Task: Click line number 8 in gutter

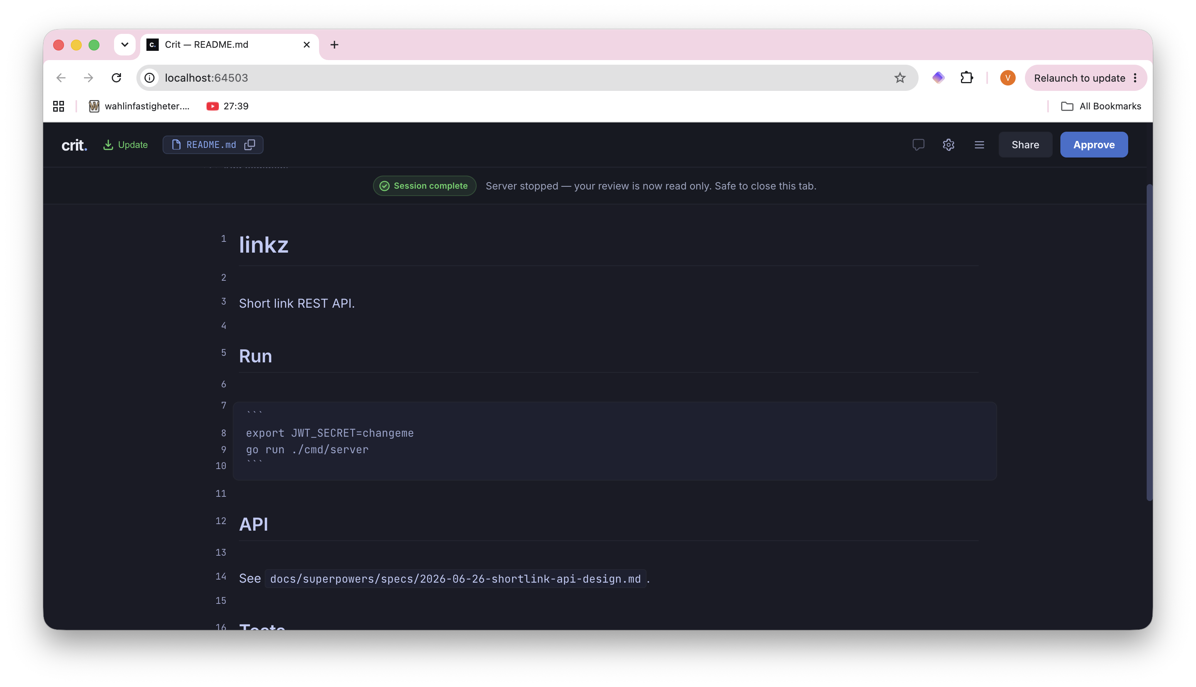Action: 223,433
